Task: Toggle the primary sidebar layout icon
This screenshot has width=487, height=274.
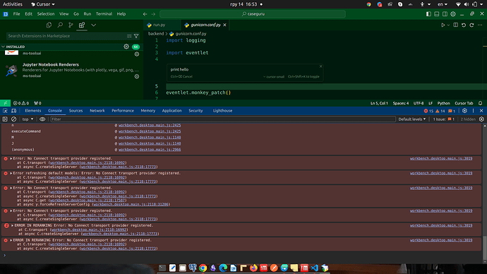Action: [x=428, y=14]
